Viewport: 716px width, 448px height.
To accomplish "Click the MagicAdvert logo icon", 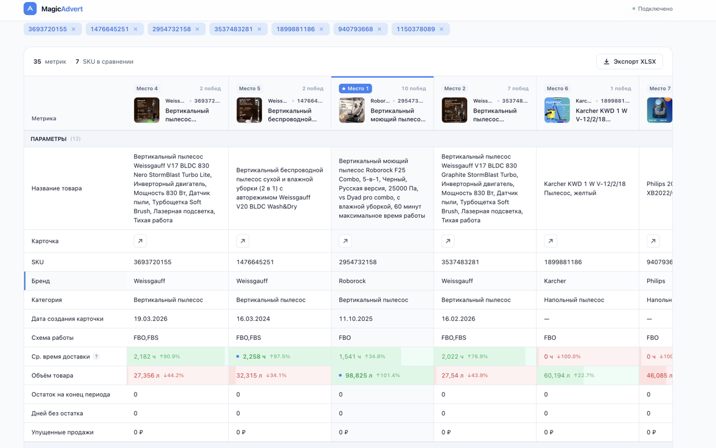I will coord(30,8).
